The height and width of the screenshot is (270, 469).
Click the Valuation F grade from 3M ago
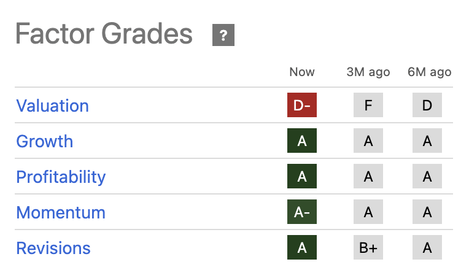(x=368, y=106)
